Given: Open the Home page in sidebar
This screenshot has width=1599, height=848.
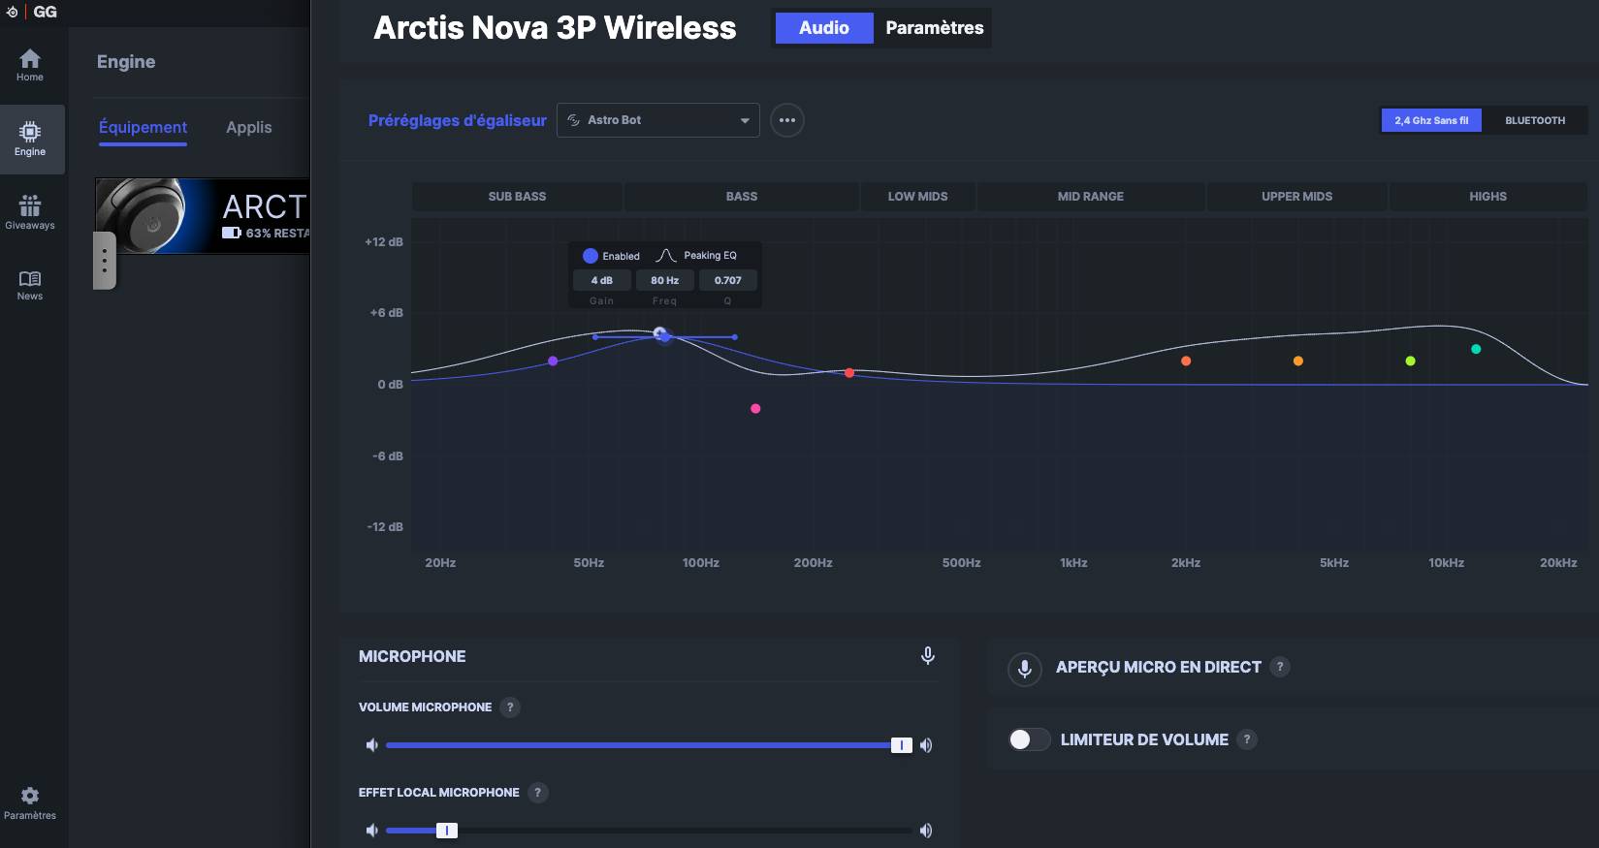Looking at the screenshot, I should (x=30, y=65).
